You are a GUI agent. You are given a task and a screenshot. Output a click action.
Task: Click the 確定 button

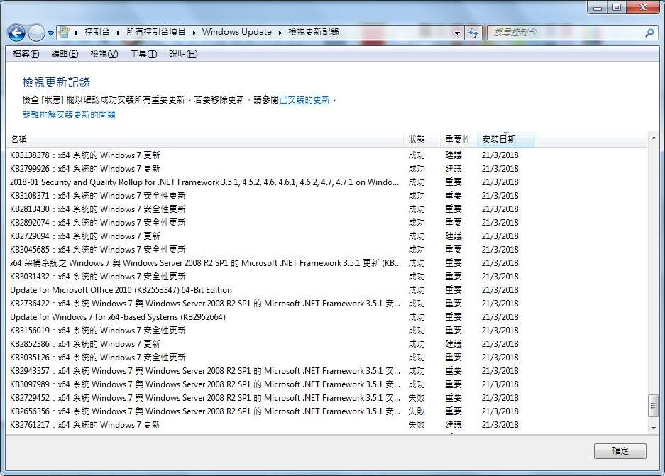[620, 451]
